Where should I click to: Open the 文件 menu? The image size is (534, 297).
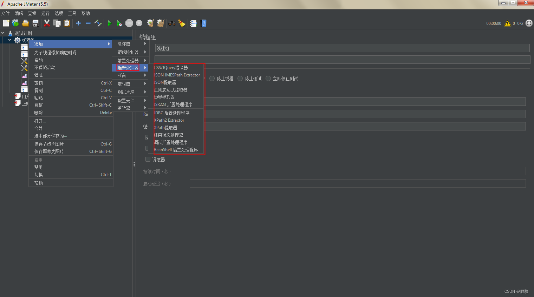[5, 13]
